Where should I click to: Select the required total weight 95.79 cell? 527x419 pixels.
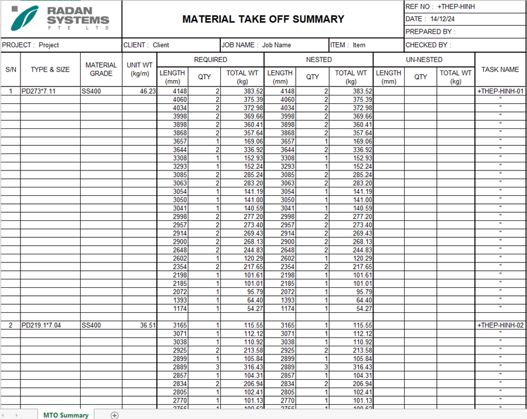click(242, 292)
